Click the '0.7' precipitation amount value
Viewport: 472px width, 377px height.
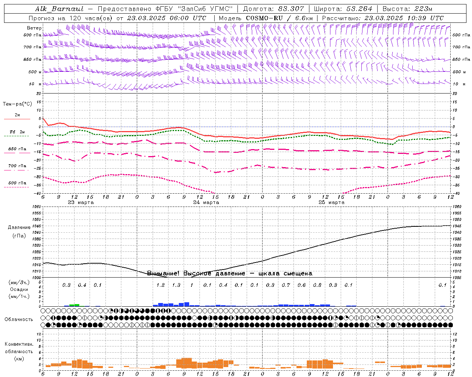(x=286, y=285)
